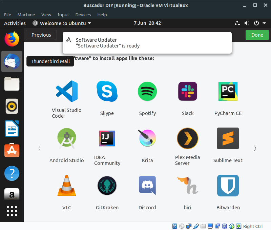This screenshot has width=271, height=230.
Task: Select the Krita app icon
Action: (x=147, y=138)
